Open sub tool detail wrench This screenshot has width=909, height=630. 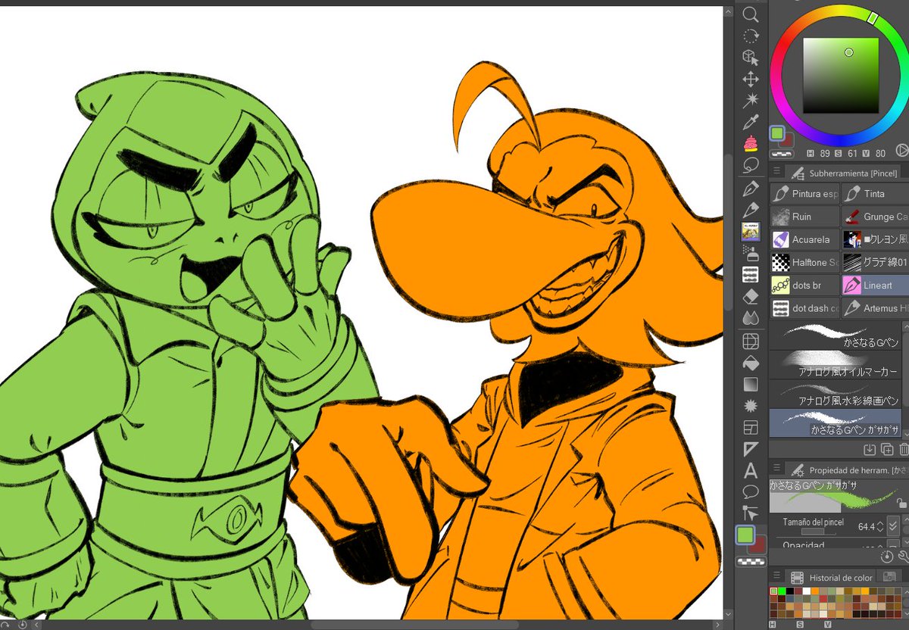[x=904, y=557]
